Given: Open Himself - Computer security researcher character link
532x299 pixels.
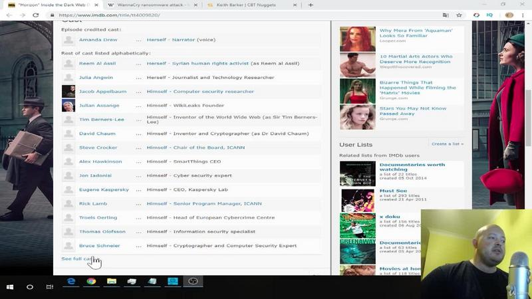Looking at the screenshot, I should pyautogui.click(x=200, y=92).
